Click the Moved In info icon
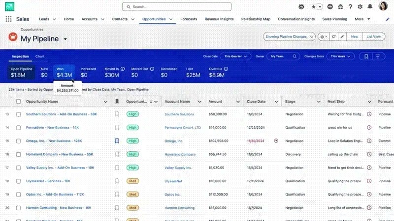Screen dimensions: 394x221 pos(123,69)
